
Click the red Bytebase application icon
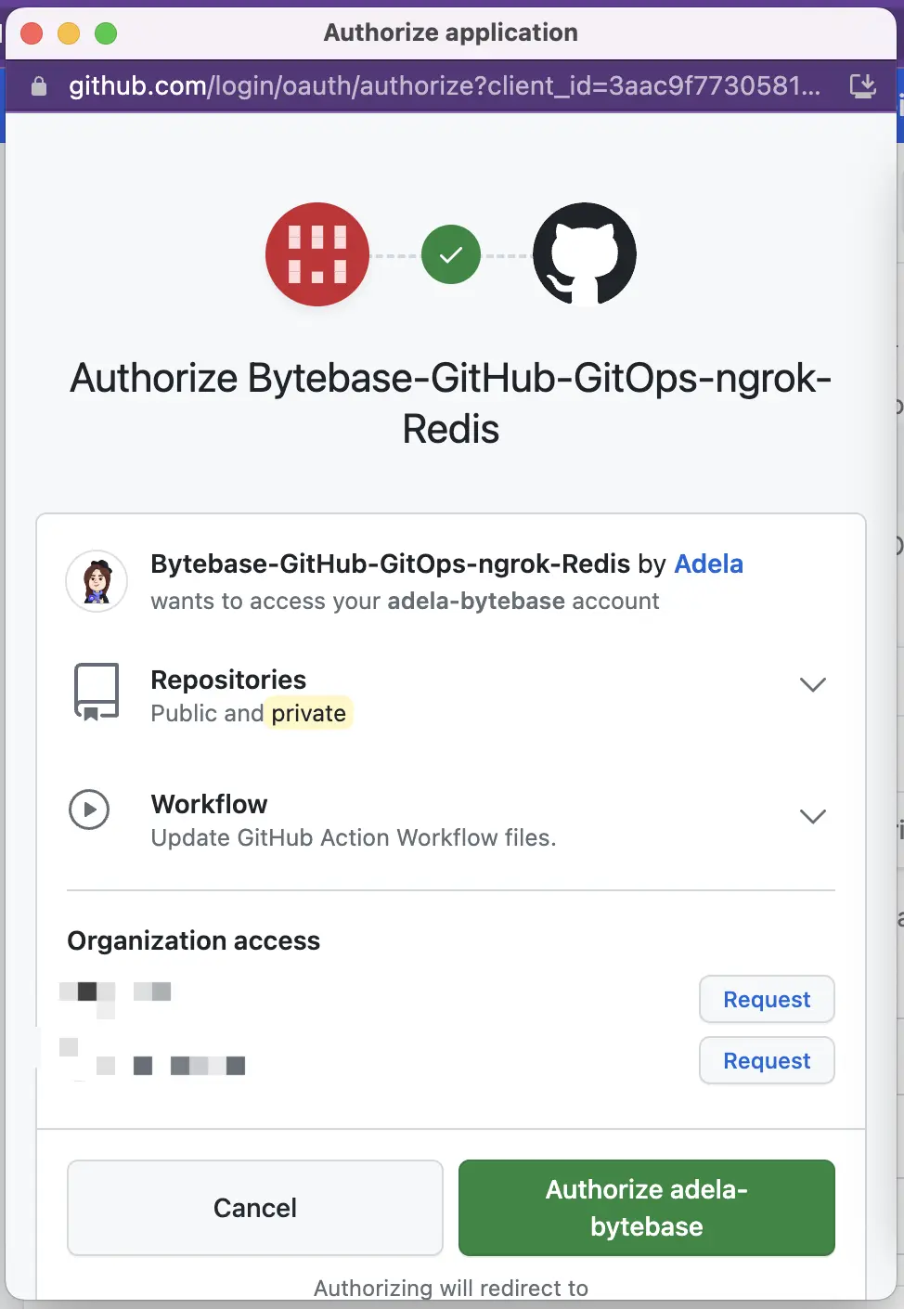pyautogui.click(x=317, y=254)
